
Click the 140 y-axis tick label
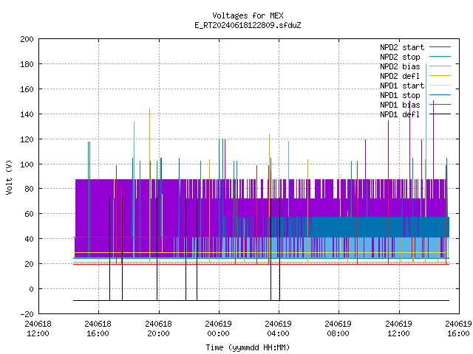[x=27, y=114]
